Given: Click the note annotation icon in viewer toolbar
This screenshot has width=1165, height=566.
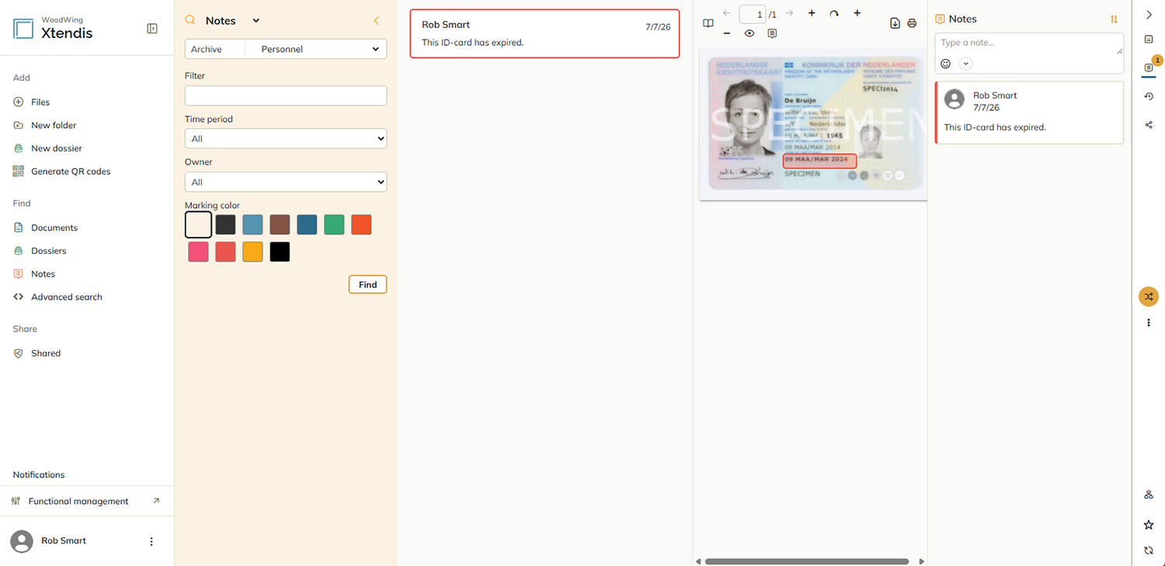Looking at the screenshot, I should 772,33.
